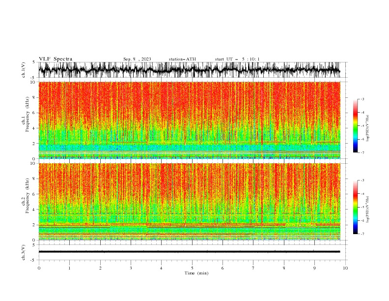The image size is (389, 301).
Task: Click the date 'Sep. 8, 2023'
Action: 137,59
